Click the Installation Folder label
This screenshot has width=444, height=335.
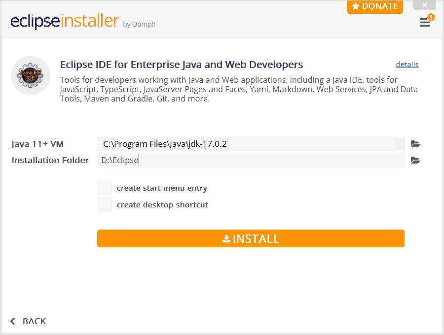pyautogui.click(x=50, y=160)
